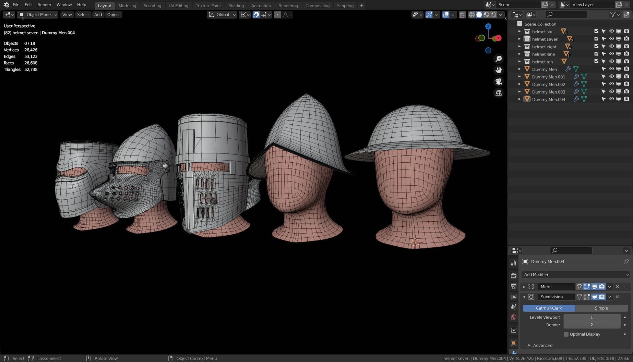Open the viewport Add menu
Screen dimensions: 633x362
98,15
